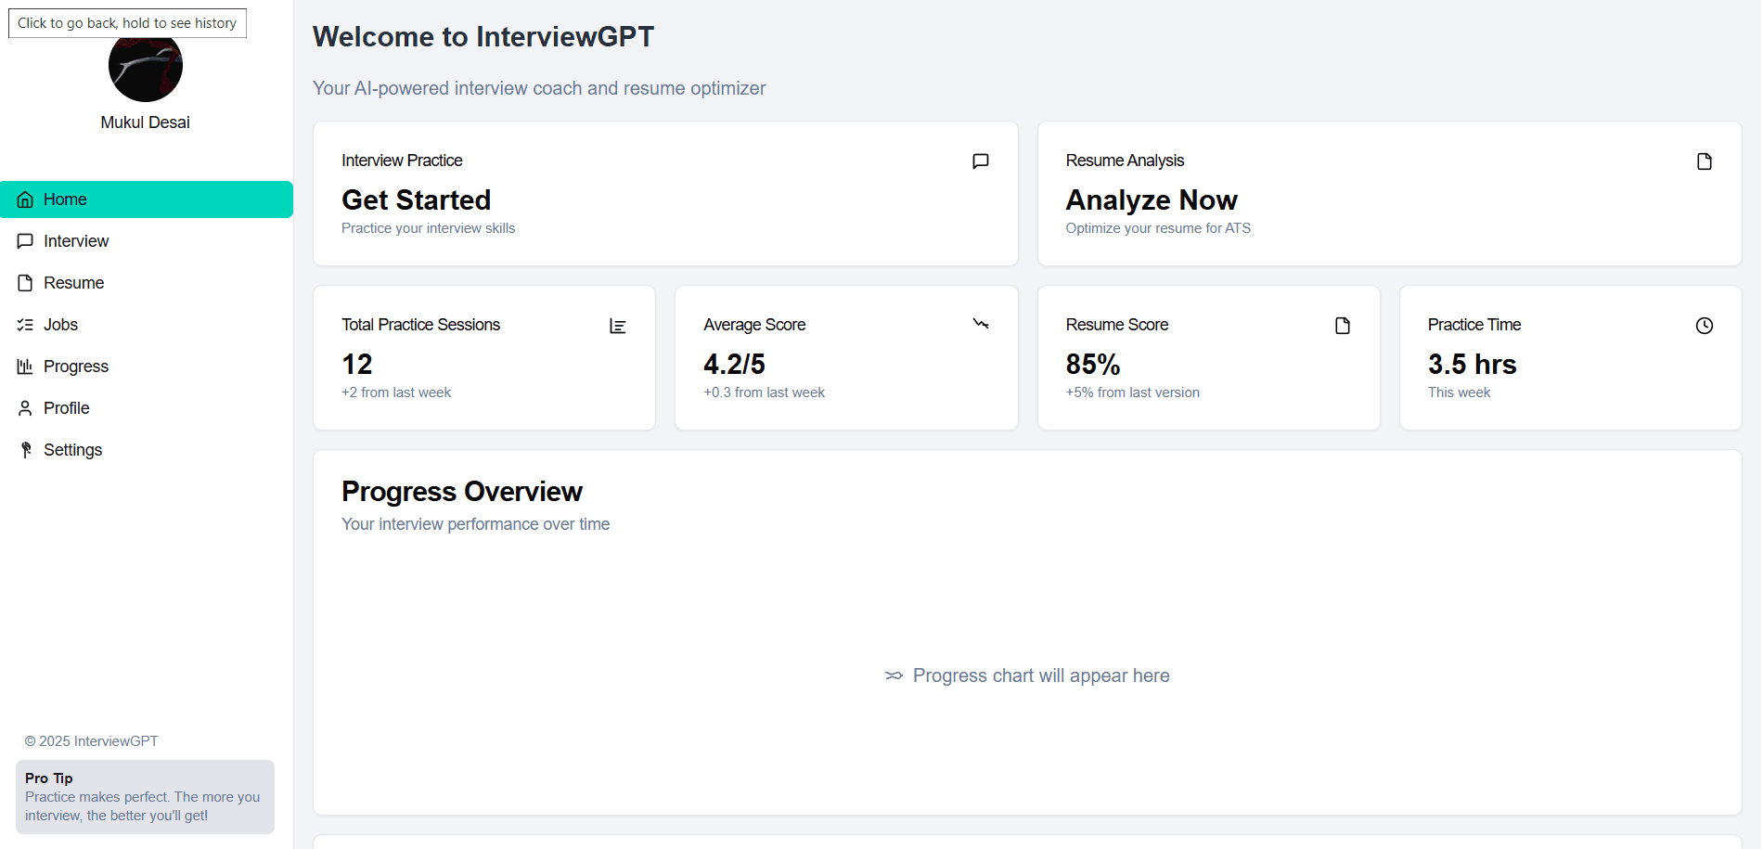Click the Pro Tip box
The height and width of the screenshot is (849, 1763).
[x=145, y=797]
